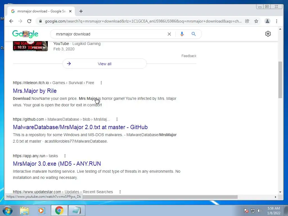View site security lock info
The width and height of the screenshot is (288, 216).
click(40, 21)
